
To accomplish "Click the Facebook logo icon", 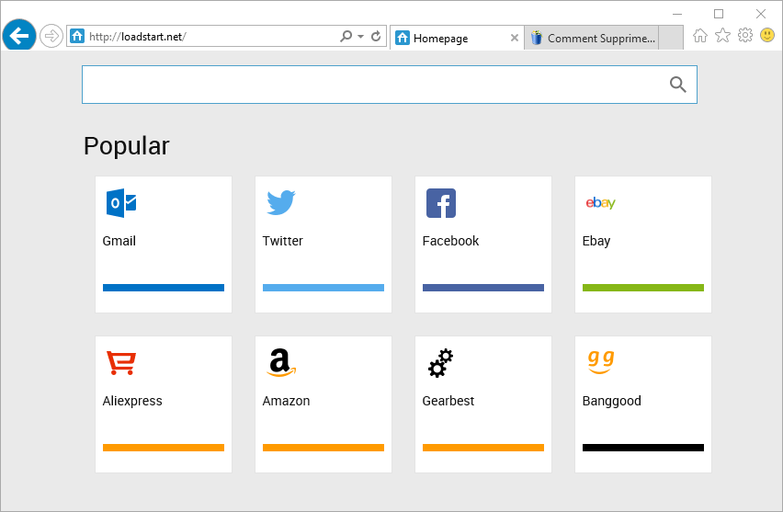I will point(441,203).
